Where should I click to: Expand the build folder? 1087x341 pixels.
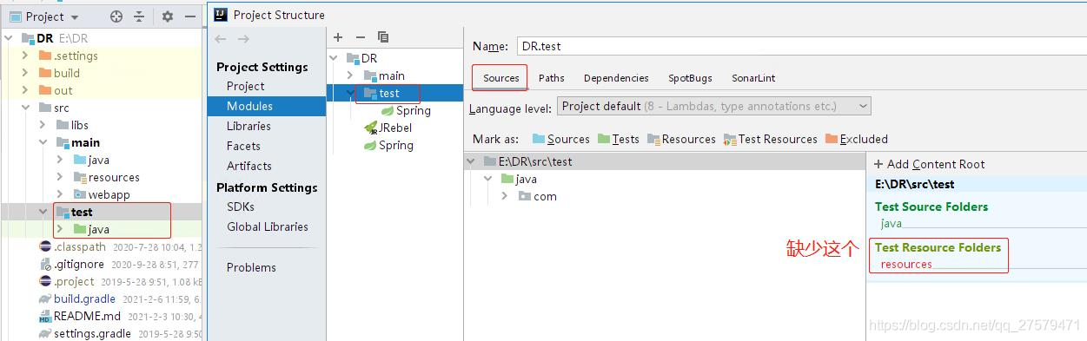[x=25, y=73]
